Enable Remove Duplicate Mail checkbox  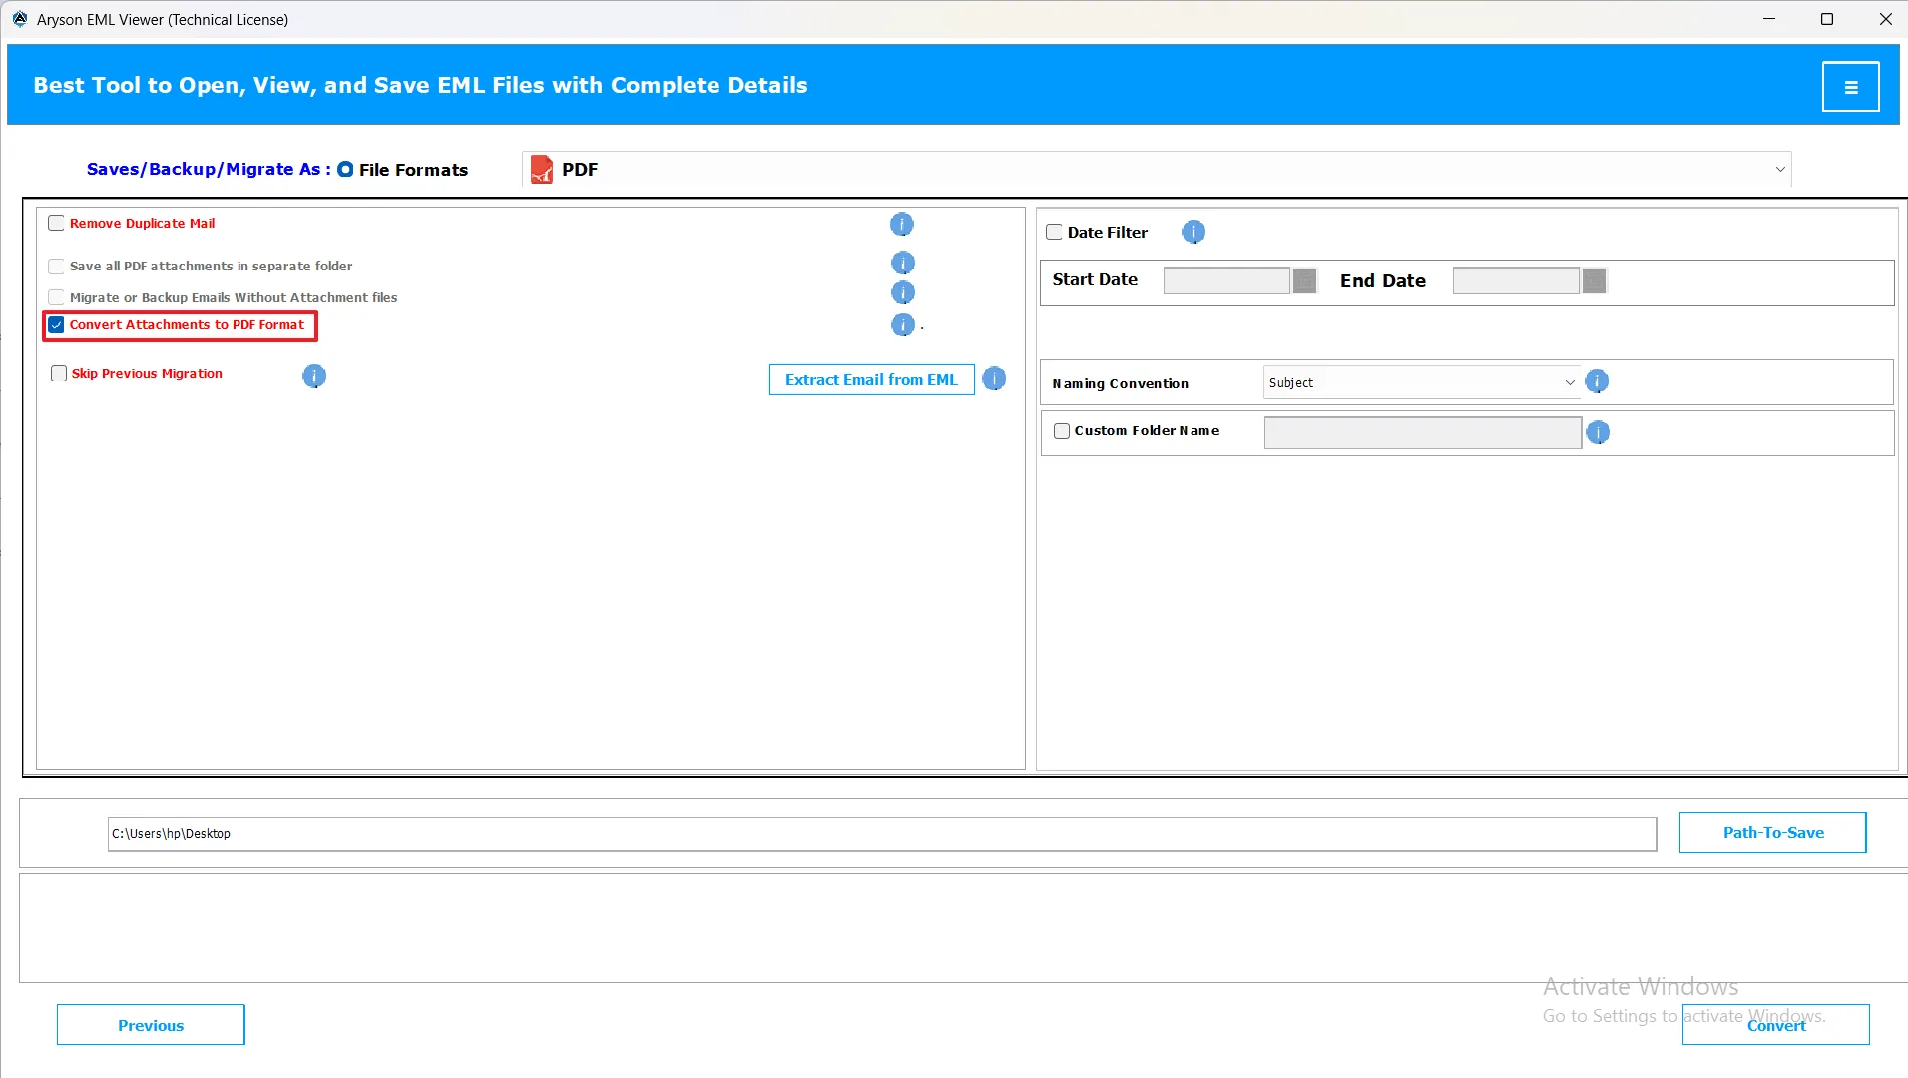click(x=57, y=224)
